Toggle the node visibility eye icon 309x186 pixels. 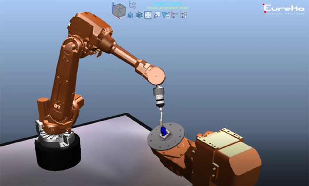point(174,15)
